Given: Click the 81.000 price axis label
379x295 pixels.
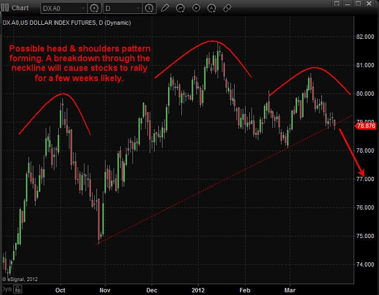Looking at the screenshot, I should click(x=365, y=65).
